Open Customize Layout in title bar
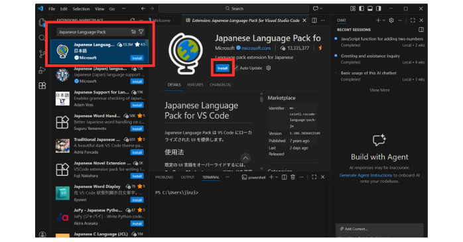This screenshot has height=242, width=463. [353, 9]
